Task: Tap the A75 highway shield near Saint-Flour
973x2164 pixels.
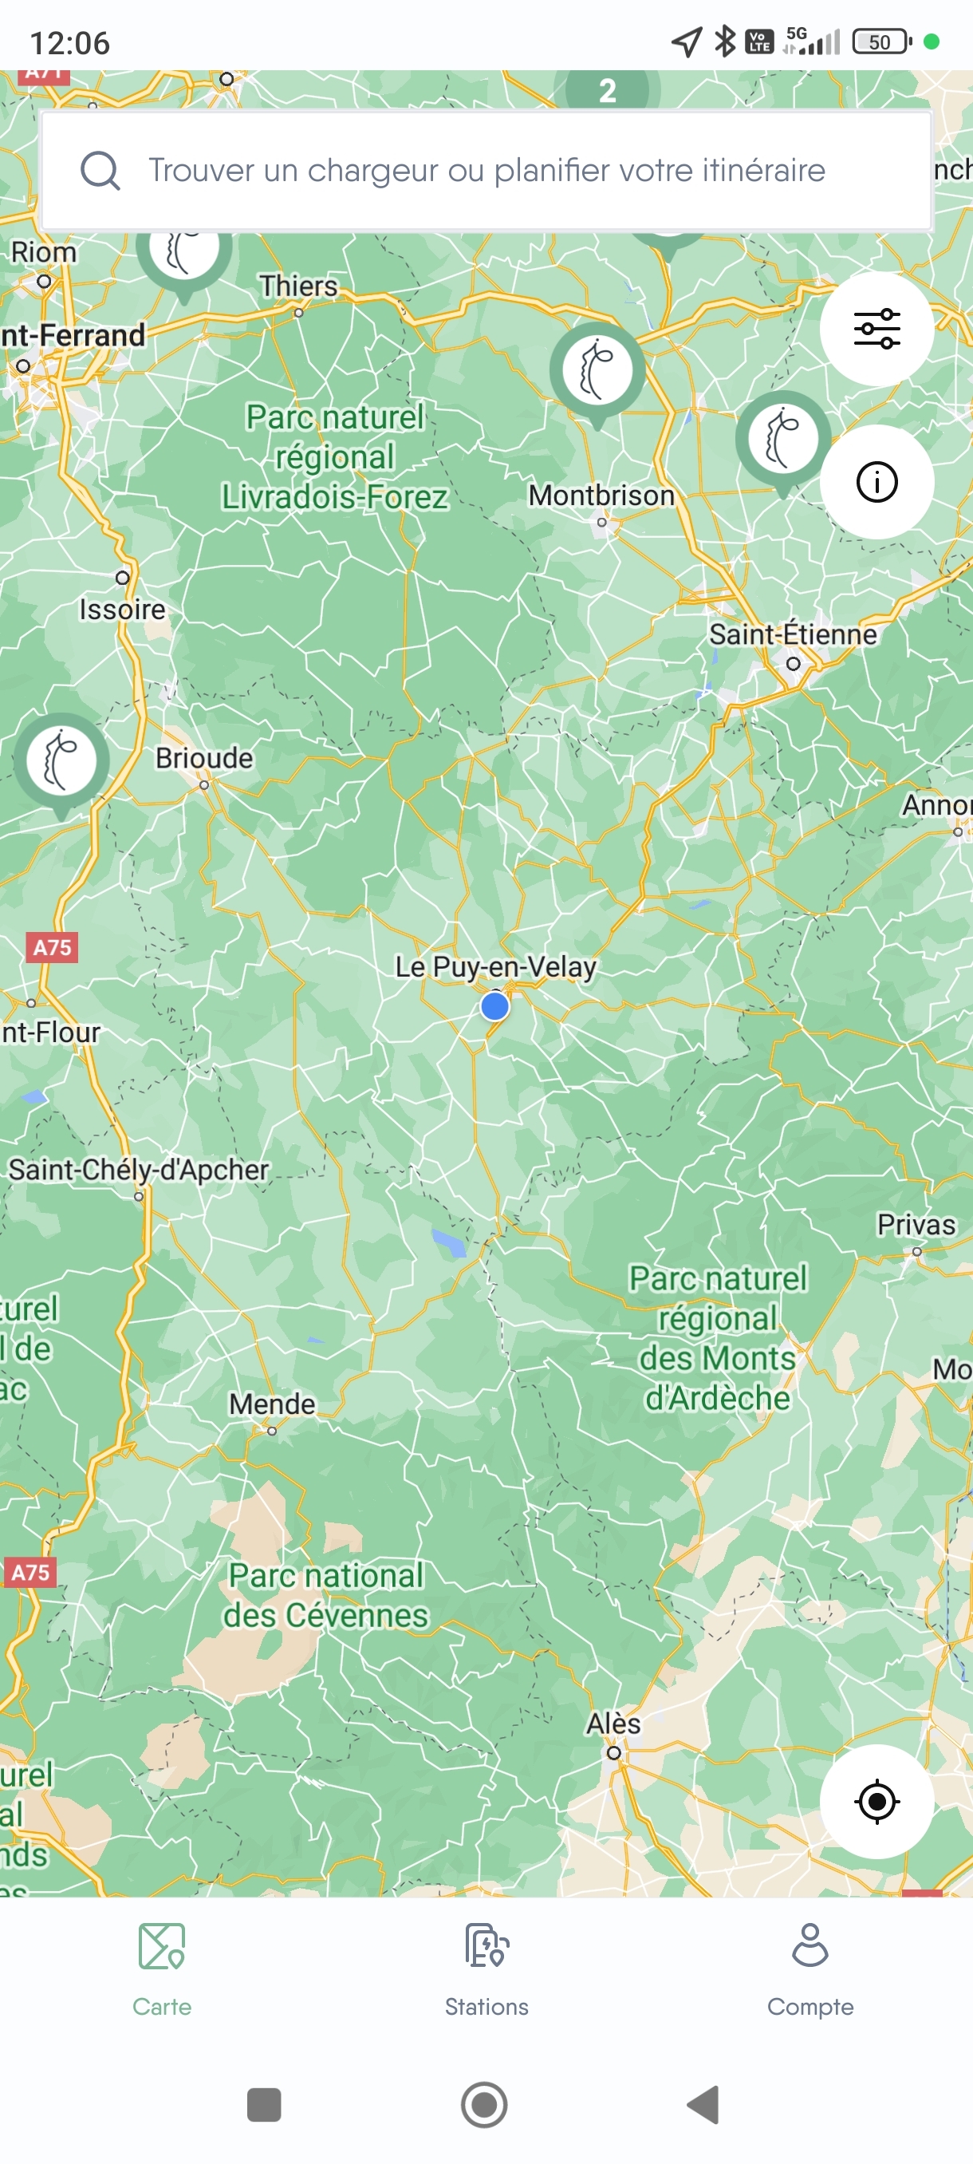Action: click(52, 948)
